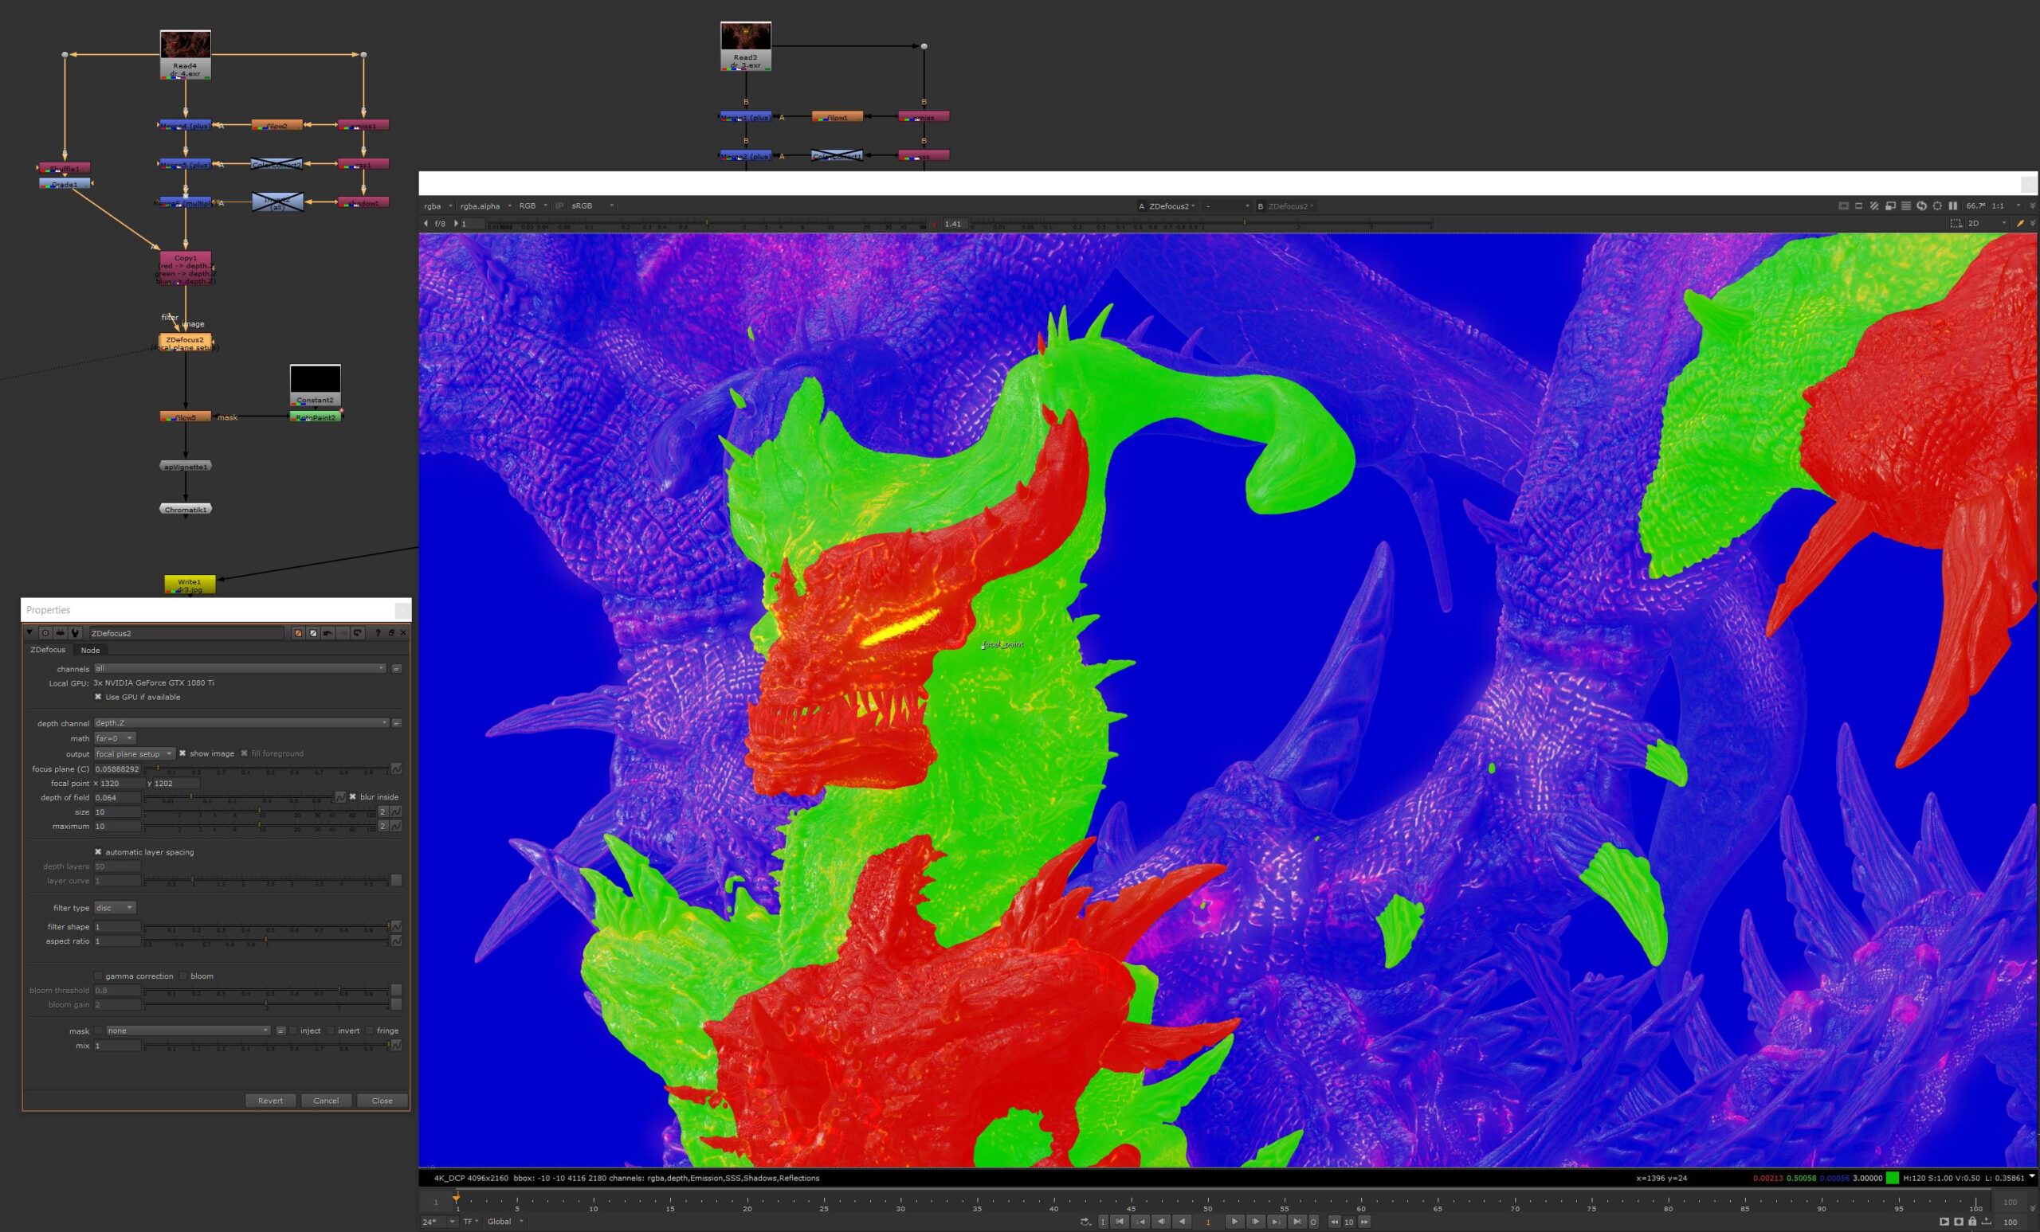
Task: Click the ZDefocus2 center-node-in-graph icon
Action: 45,633
